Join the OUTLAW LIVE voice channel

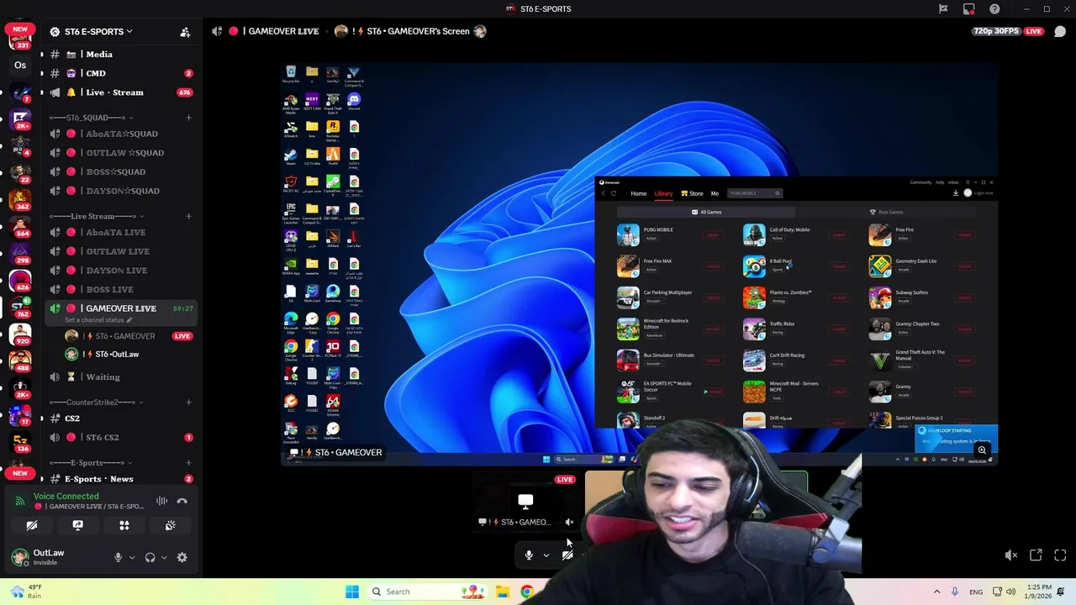coord(121,251)
